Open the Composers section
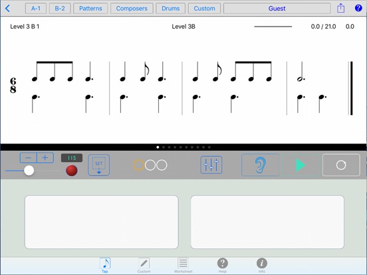This screenshot has height=275, width=367. (132, 9)
